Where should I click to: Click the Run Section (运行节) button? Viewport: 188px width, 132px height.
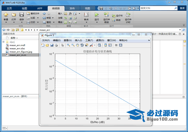point(117,16)
